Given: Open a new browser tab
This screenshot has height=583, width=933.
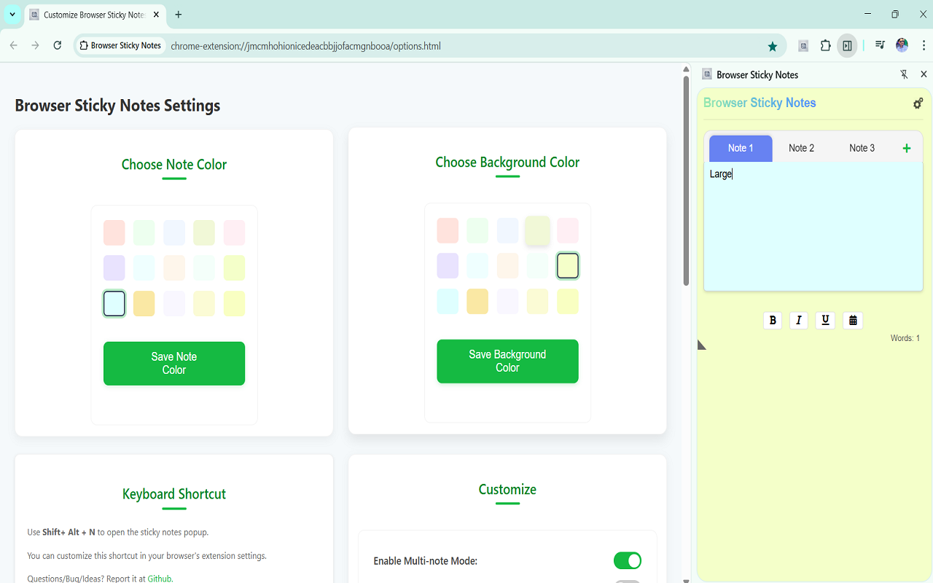Looking at the screenshot, I should pyautogui.click(x=179, y=15).
